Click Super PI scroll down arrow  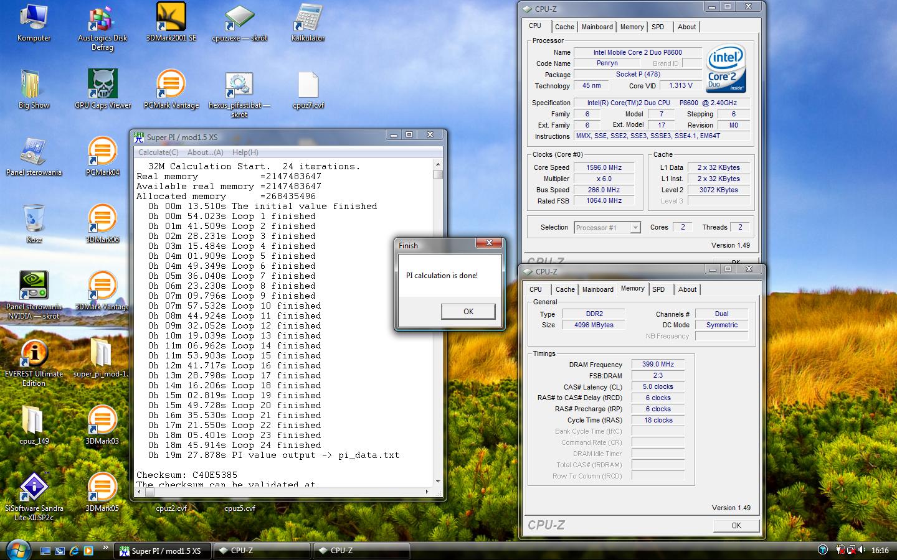[x=438, y=480]
